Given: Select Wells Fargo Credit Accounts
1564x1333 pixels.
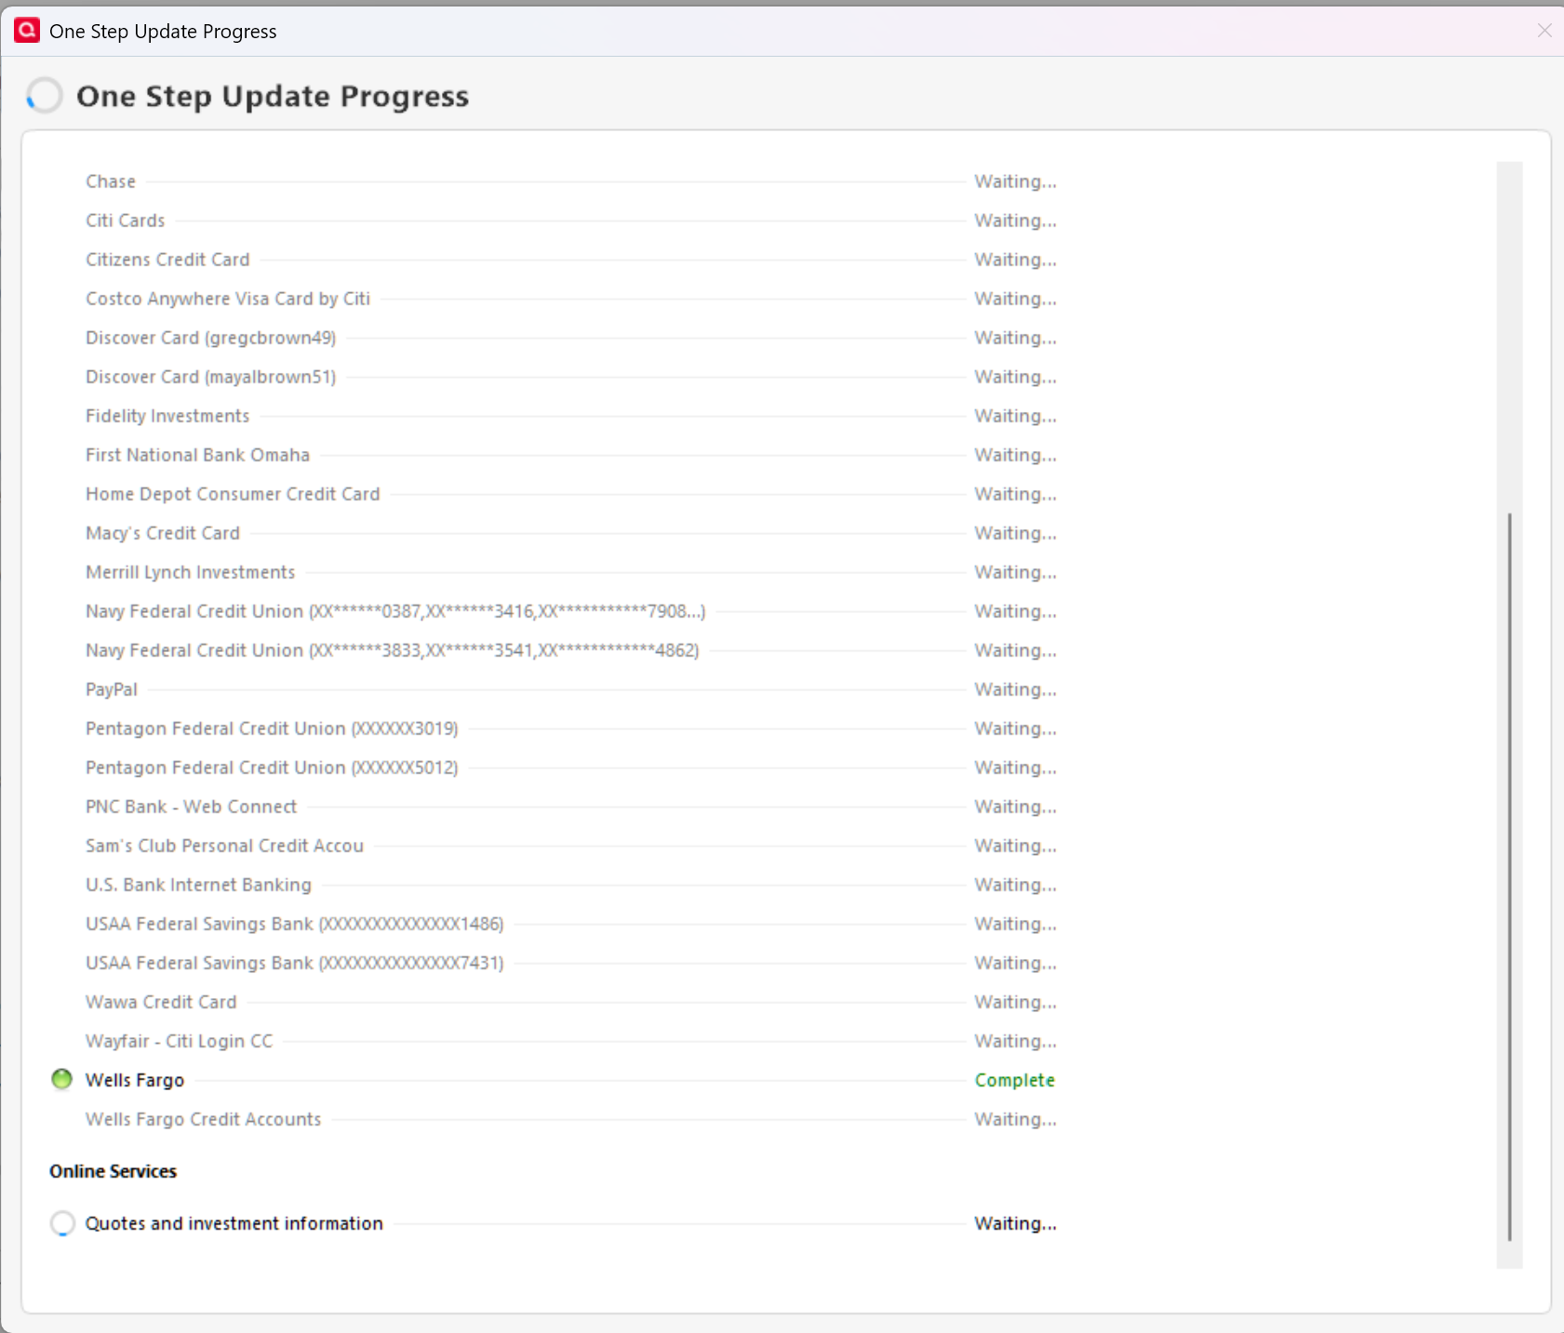Looking at the screenshot, I should point(204,1119).
